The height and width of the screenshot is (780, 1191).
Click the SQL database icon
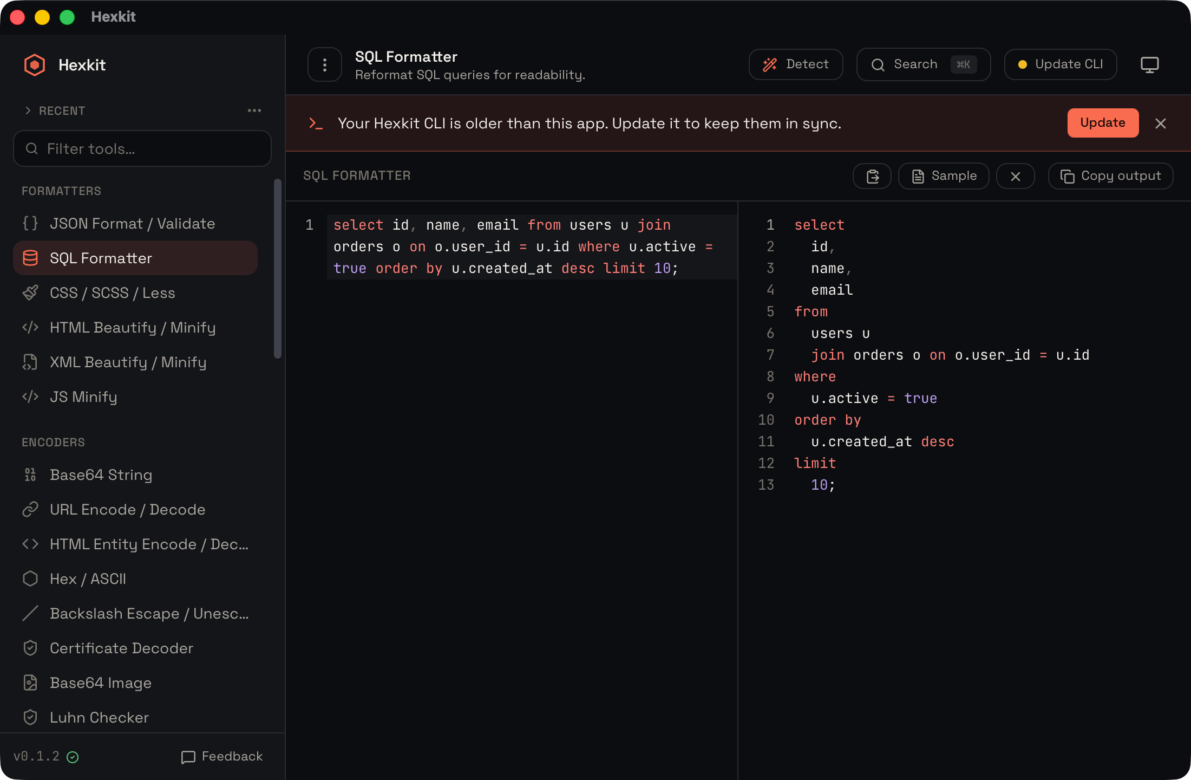(x=30, y=258)
